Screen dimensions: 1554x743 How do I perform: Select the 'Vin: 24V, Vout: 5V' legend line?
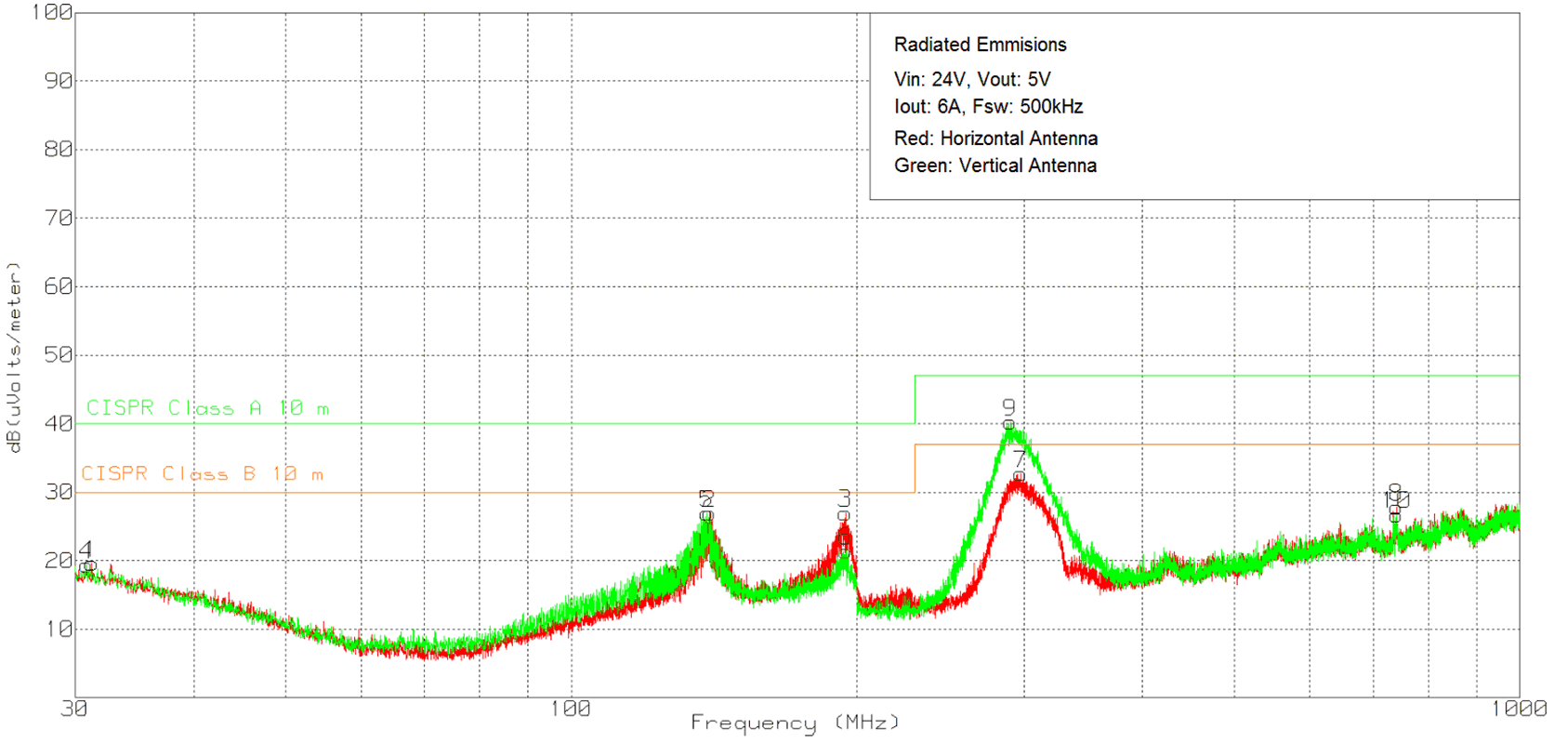coord(972,79)
